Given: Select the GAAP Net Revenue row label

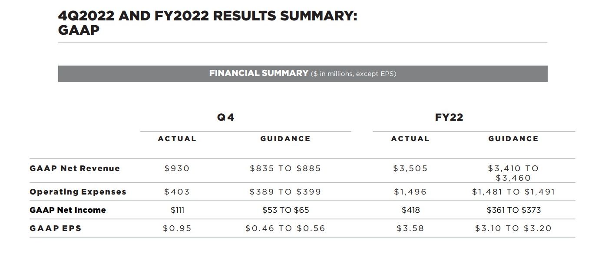Looking at the screenshot, I should point(75,168).
